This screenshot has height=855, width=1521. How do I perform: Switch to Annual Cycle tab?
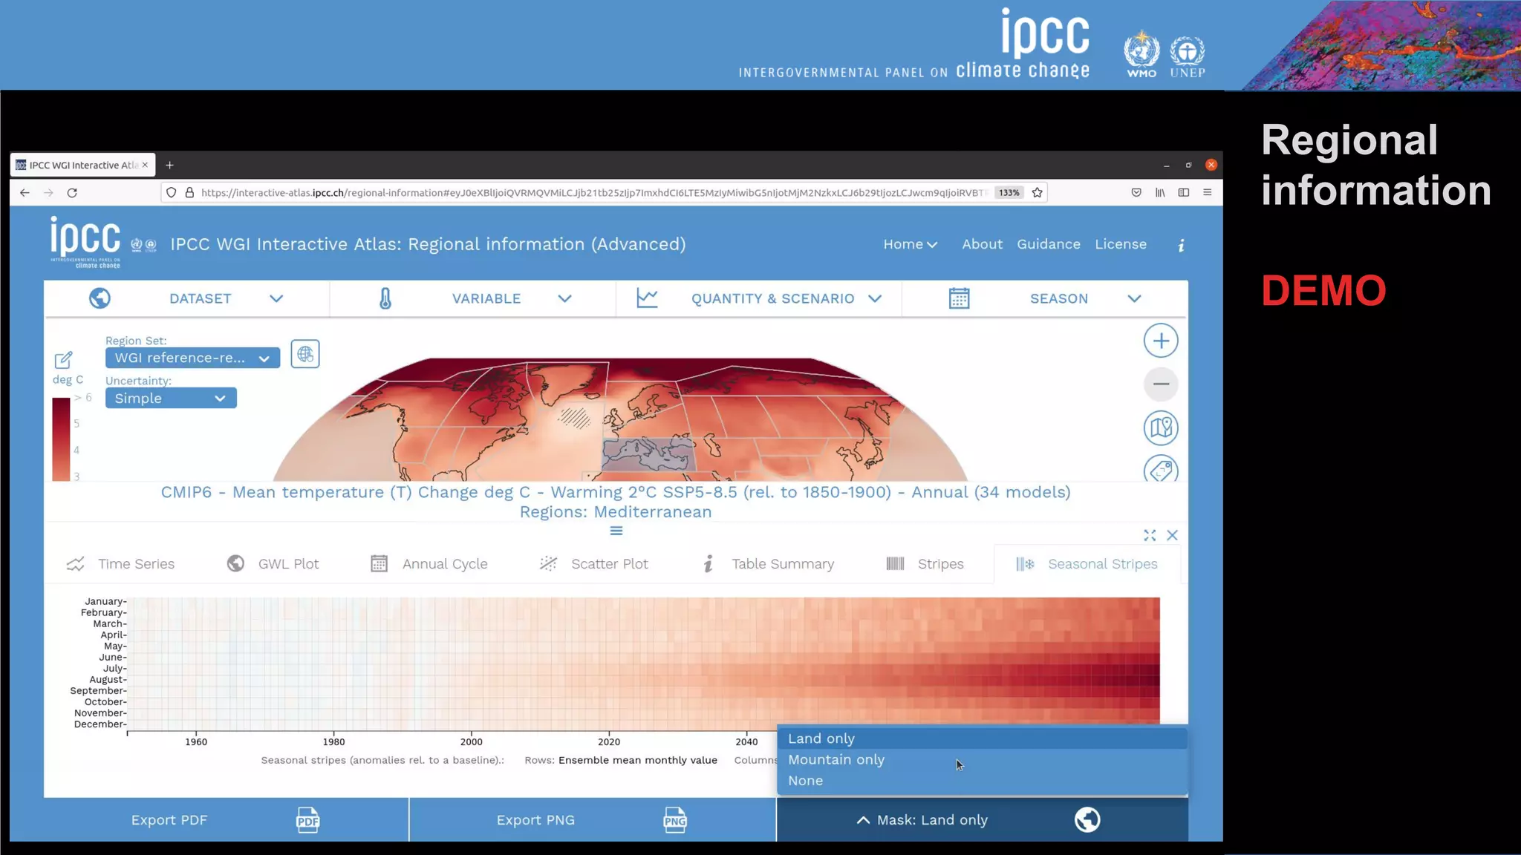[x=429, y=564]
